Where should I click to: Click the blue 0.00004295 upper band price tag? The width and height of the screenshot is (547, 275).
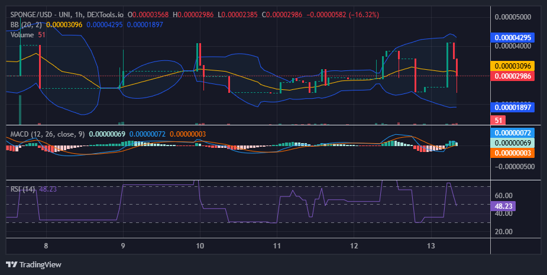[513, 38]
